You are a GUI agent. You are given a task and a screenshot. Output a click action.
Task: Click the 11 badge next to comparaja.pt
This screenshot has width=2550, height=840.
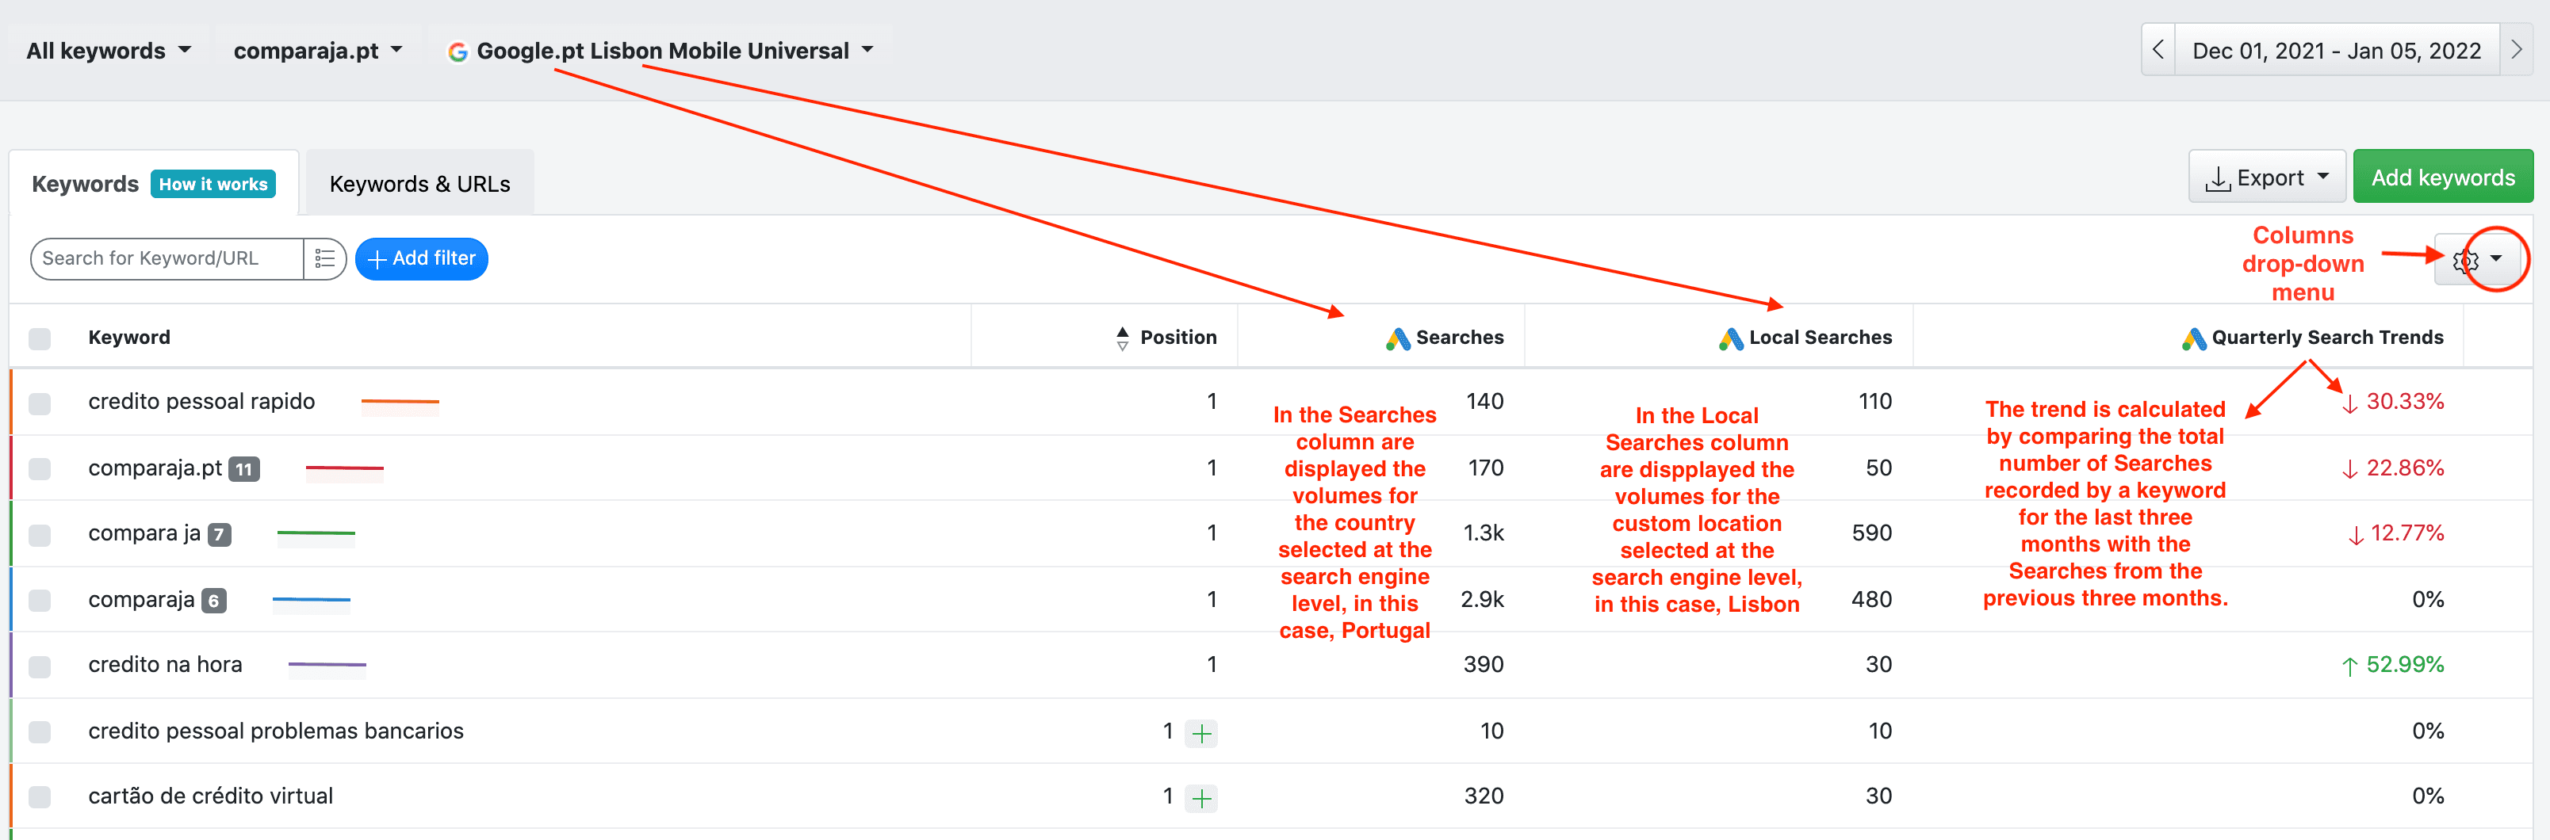(243, 469)
